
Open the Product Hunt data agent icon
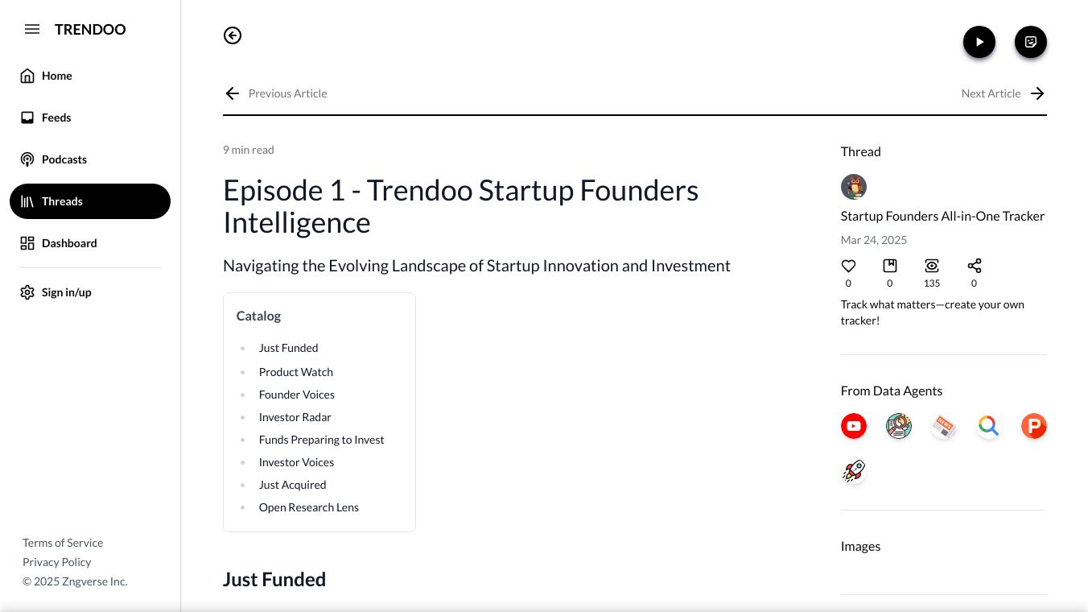1033,426
